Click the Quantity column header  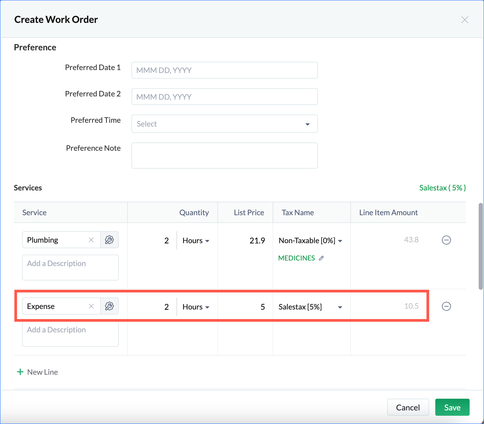coord(194,213)
